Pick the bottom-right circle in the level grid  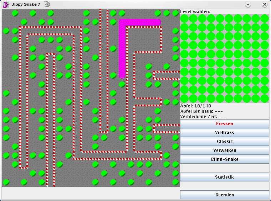265,99
